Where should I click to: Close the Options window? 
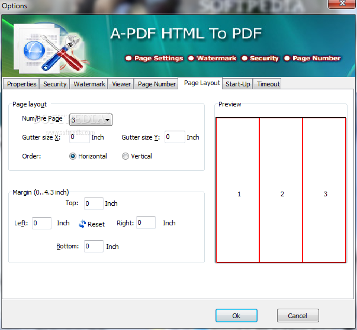point(342,4)
